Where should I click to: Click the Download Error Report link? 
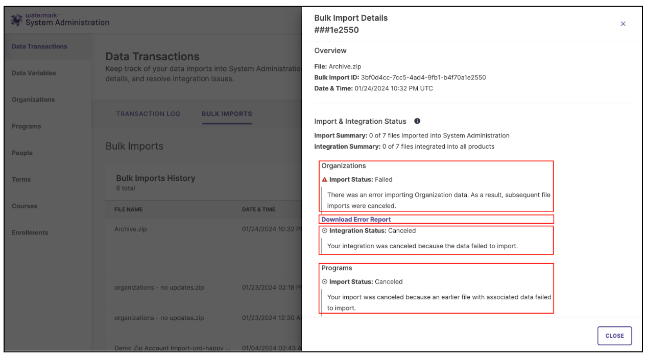click(x=356, y=219)
